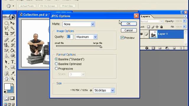Open the Hand tool preset picker
189x106 pixels.
point(13,6)
